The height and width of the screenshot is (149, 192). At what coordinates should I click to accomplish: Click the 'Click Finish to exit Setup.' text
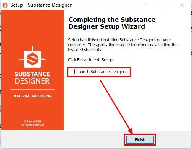coord(91,60)
